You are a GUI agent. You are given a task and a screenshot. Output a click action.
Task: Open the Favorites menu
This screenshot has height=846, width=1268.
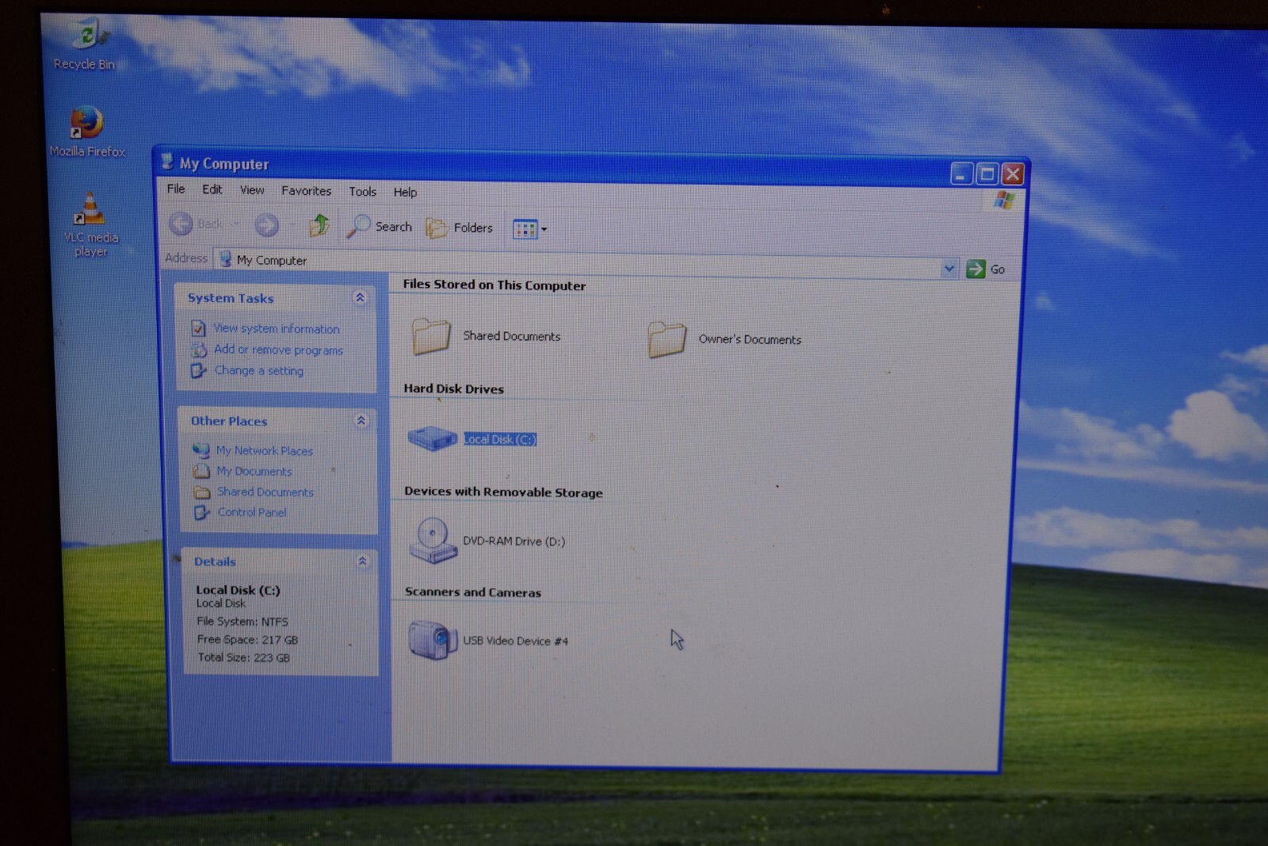(x=306, y=191)
